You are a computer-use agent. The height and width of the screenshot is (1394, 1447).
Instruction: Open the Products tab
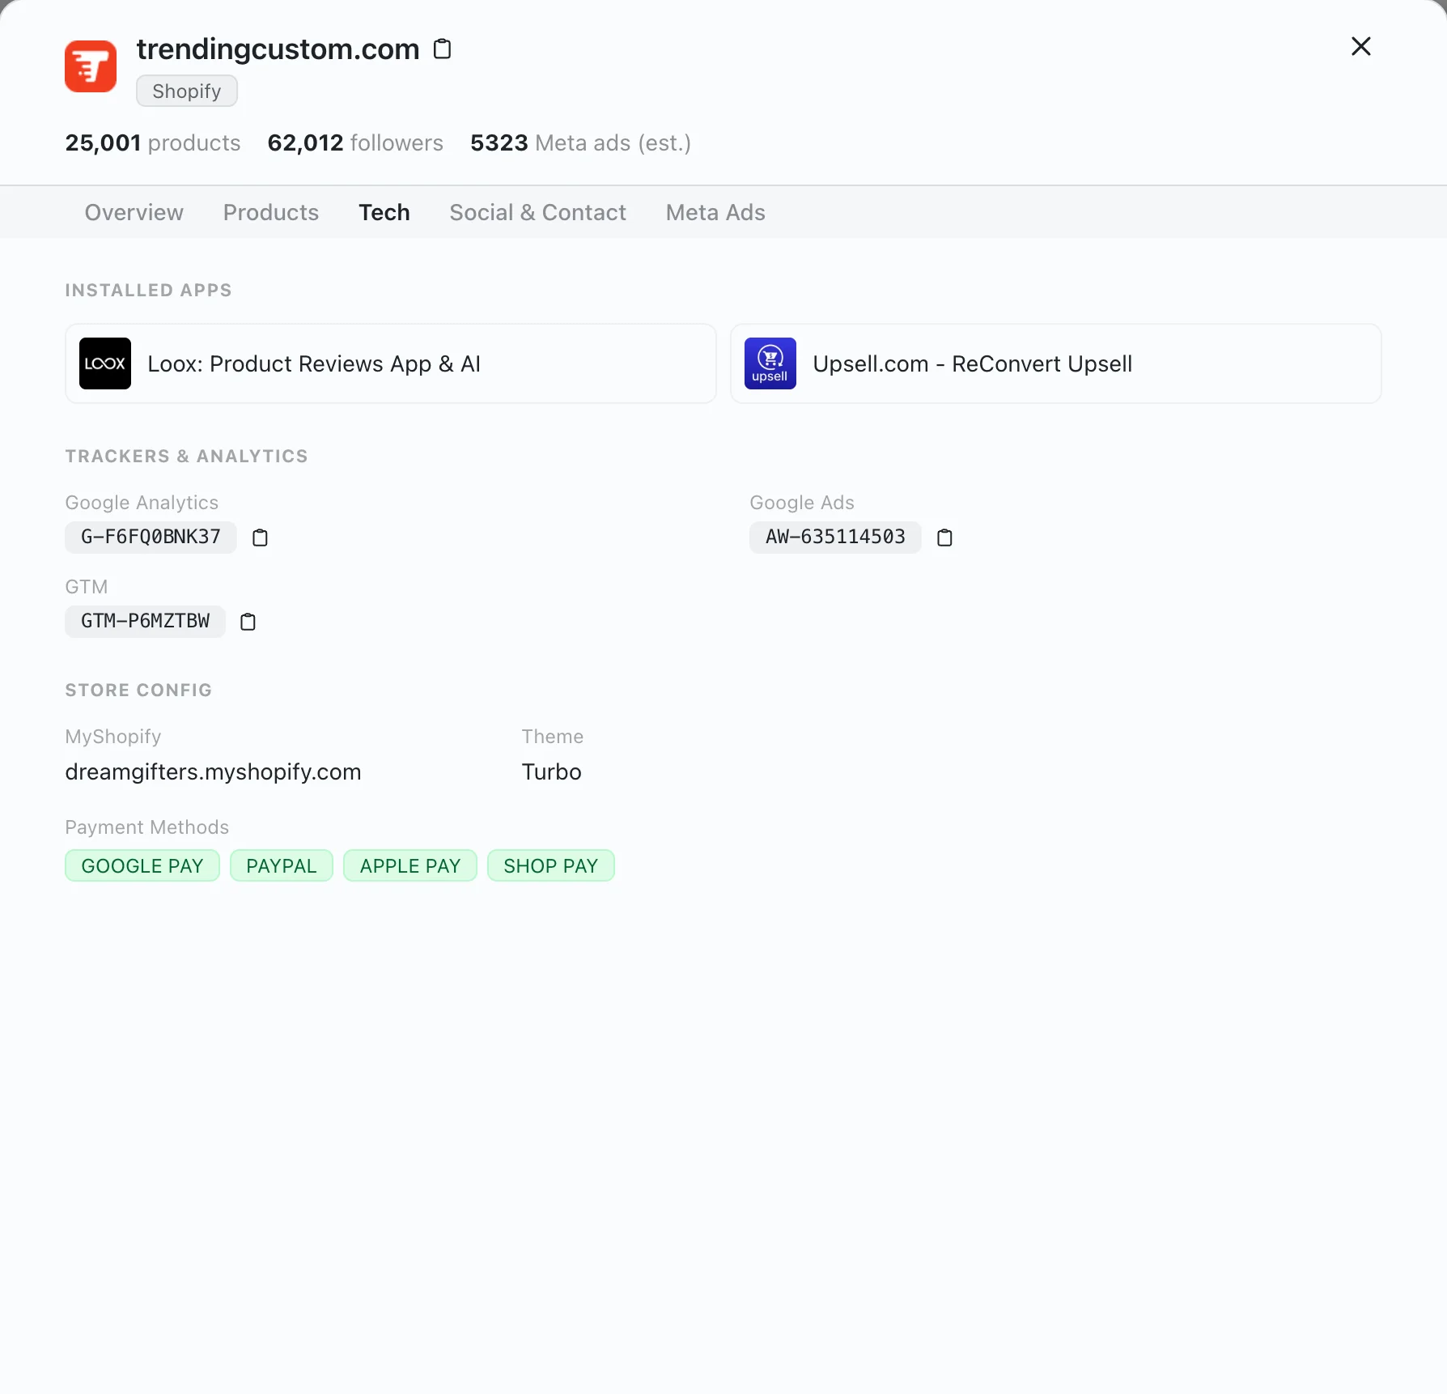click(270, 212)
